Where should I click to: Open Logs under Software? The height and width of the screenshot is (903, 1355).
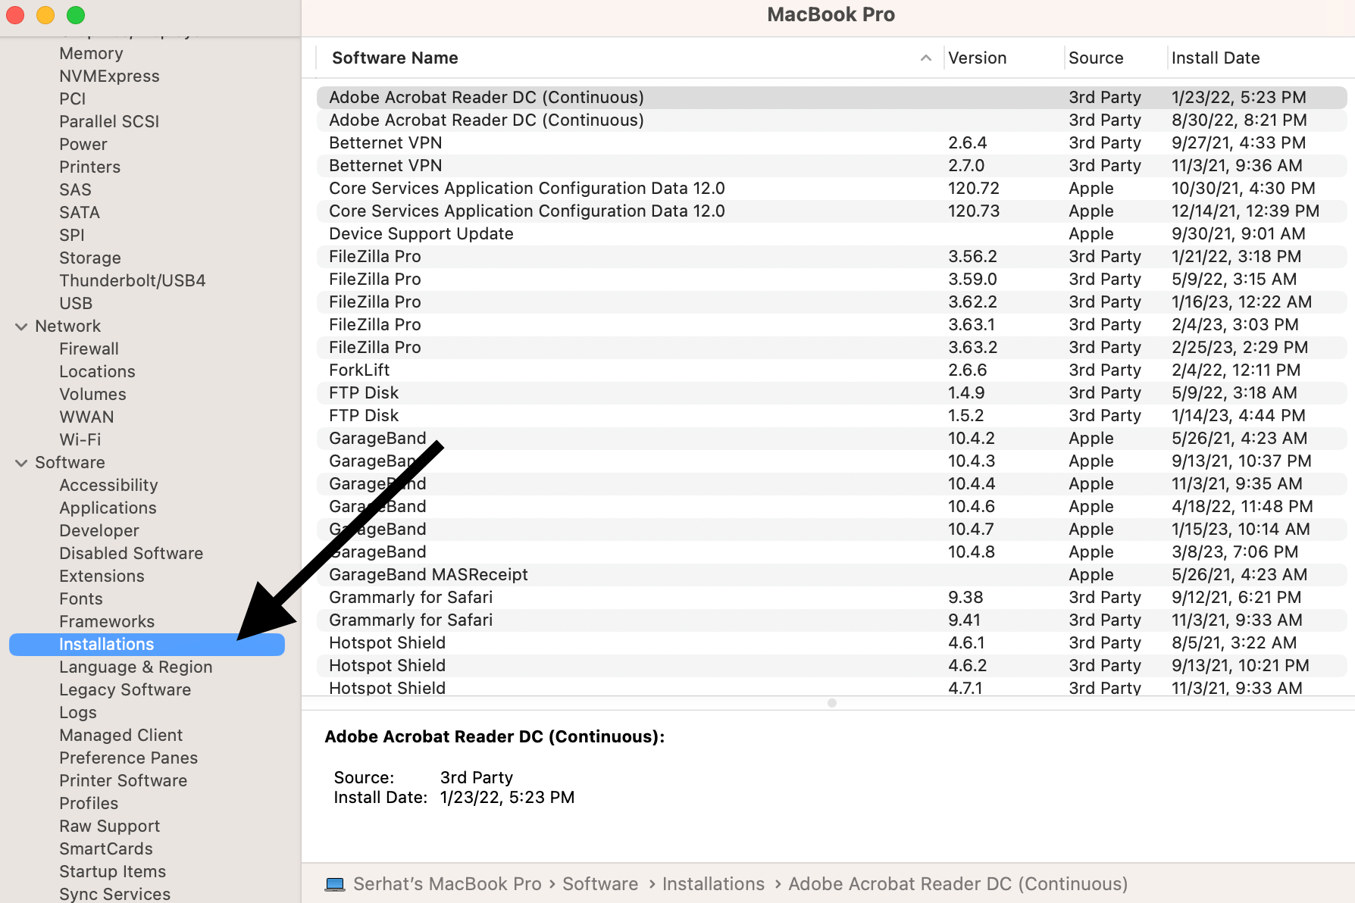pos(78,713)
